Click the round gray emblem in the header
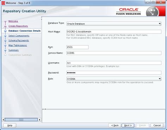 152,12
